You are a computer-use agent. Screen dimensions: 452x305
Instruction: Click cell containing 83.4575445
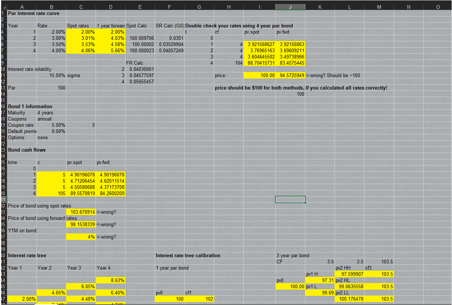pos(290,63)
